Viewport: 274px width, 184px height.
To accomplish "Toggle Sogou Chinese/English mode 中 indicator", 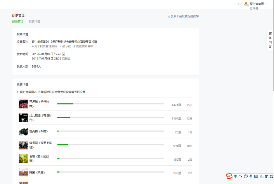I will pyautogui.click(x=236, y=176).
